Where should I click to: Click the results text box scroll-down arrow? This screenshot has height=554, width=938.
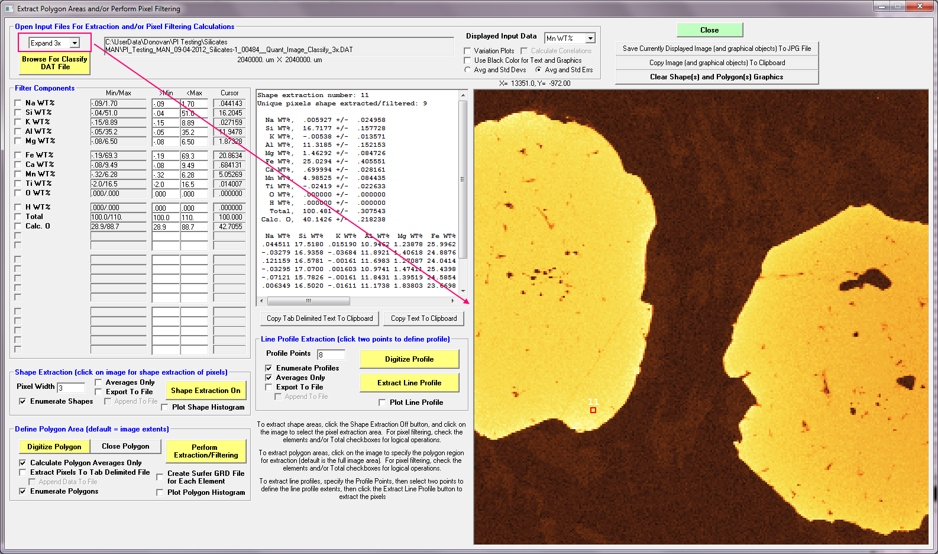[463, 291]
